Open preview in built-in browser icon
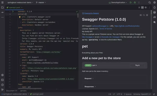 [141, 15]
